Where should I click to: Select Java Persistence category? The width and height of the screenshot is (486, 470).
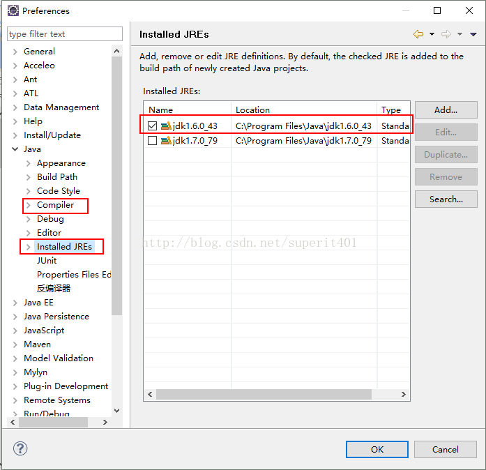56,316
